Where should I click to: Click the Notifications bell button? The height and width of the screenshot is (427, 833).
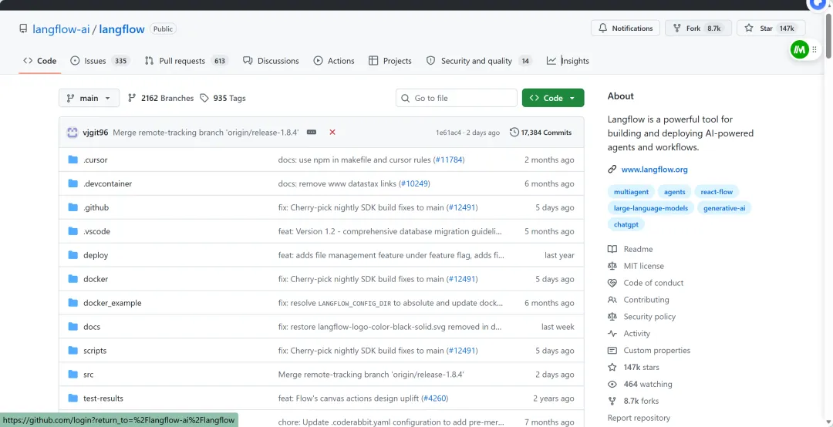(x=626, y=29)
